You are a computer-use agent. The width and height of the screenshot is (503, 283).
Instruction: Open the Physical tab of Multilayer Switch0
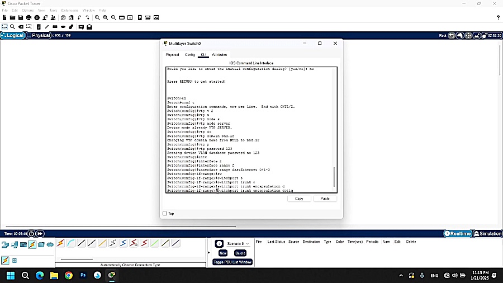pyautogui.click(x=172, y=55)
